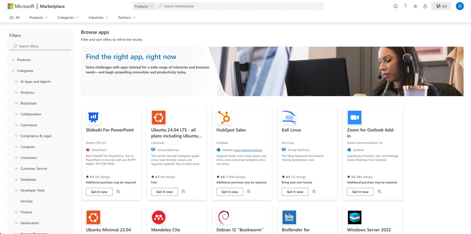Click the help question mark icon
Viewport: 471px width, 234px height.
point(405,6)
